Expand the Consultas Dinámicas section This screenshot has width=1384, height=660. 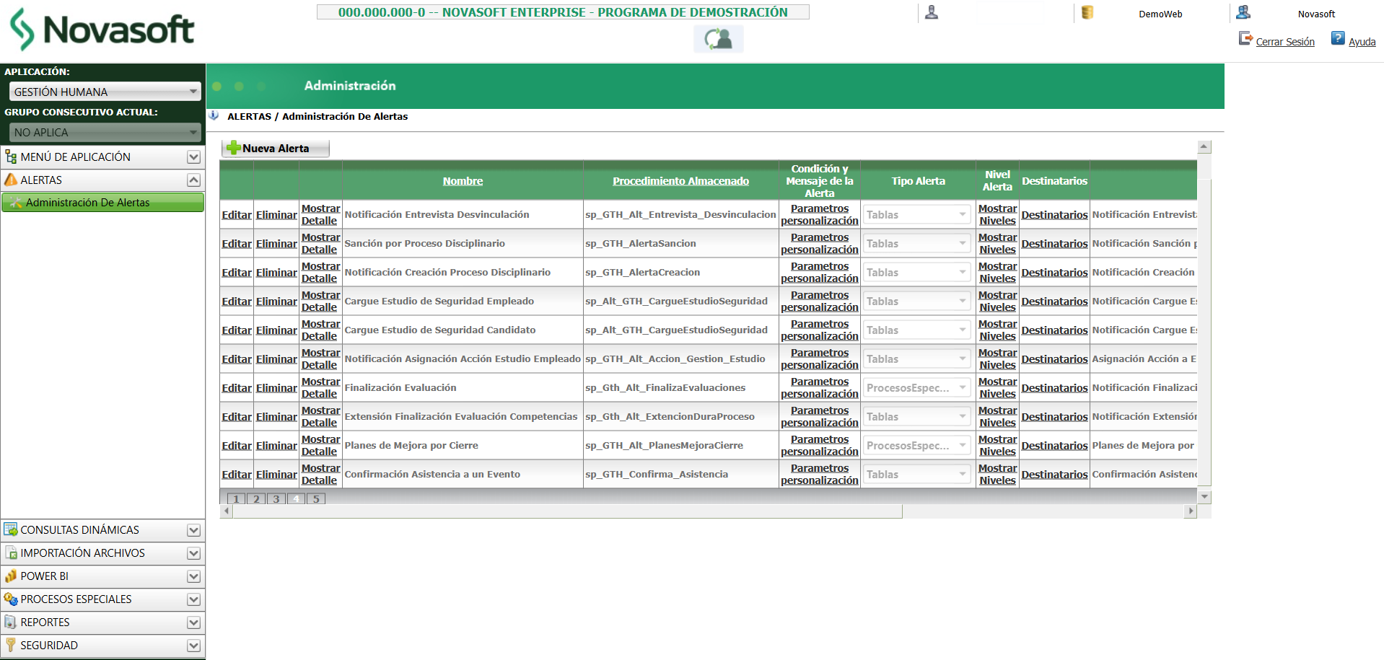point(193,530)
